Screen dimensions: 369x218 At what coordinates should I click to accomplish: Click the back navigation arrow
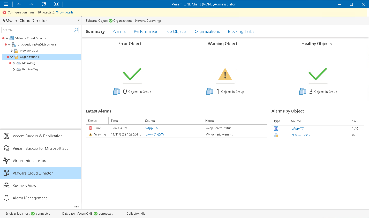point(18,4)
